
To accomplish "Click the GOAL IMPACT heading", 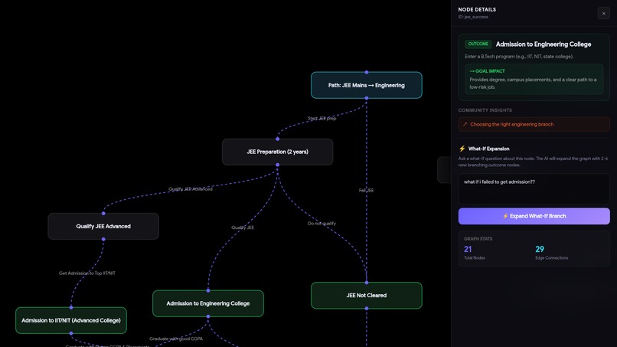I will tap(487, 71).
